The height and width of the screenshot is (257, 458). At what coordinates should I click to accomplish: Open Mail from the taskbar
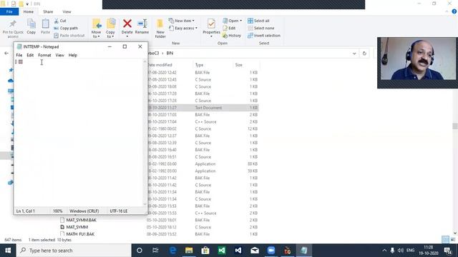tap(255, 251)
